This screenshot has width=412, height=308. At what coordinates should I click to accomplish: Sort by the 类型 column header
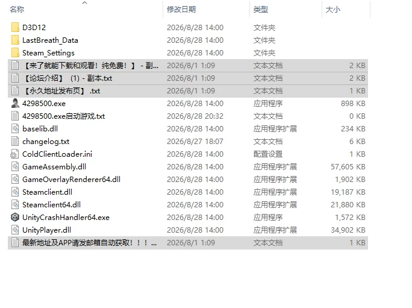[261, 10]
